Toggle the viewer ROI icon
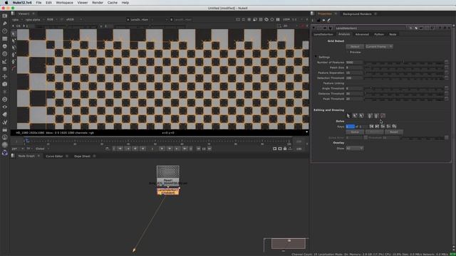Image resolution: width=456 pixels, height=256 pixels. tap(237, 19)
